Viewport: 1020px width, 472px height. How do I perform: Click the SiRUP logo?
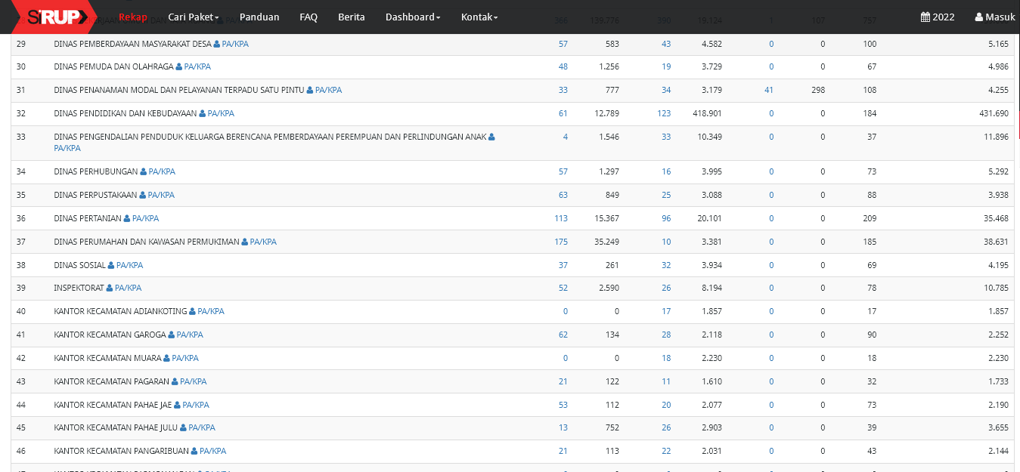(x=53, y=17)
